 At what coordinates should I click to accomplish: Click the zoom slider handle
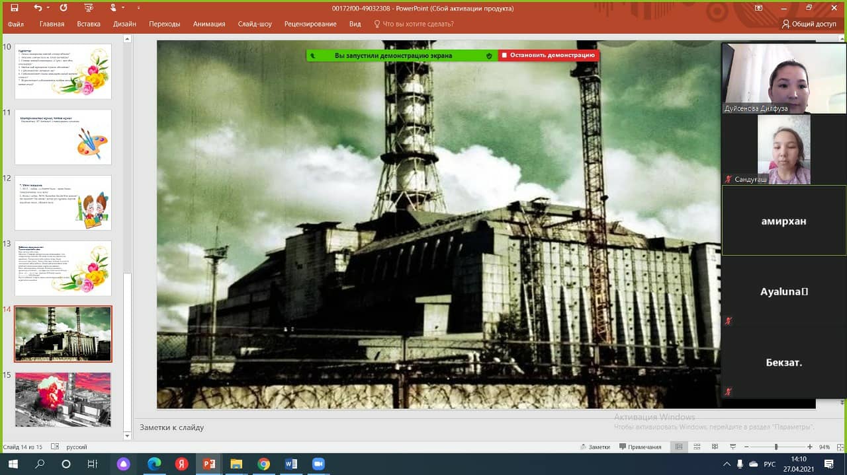coord(776,447)
